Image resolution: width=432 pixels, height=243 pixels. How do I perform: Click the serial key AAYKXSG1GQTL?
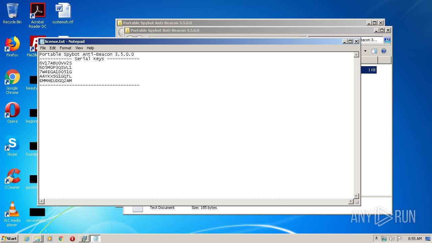(56, 76)
